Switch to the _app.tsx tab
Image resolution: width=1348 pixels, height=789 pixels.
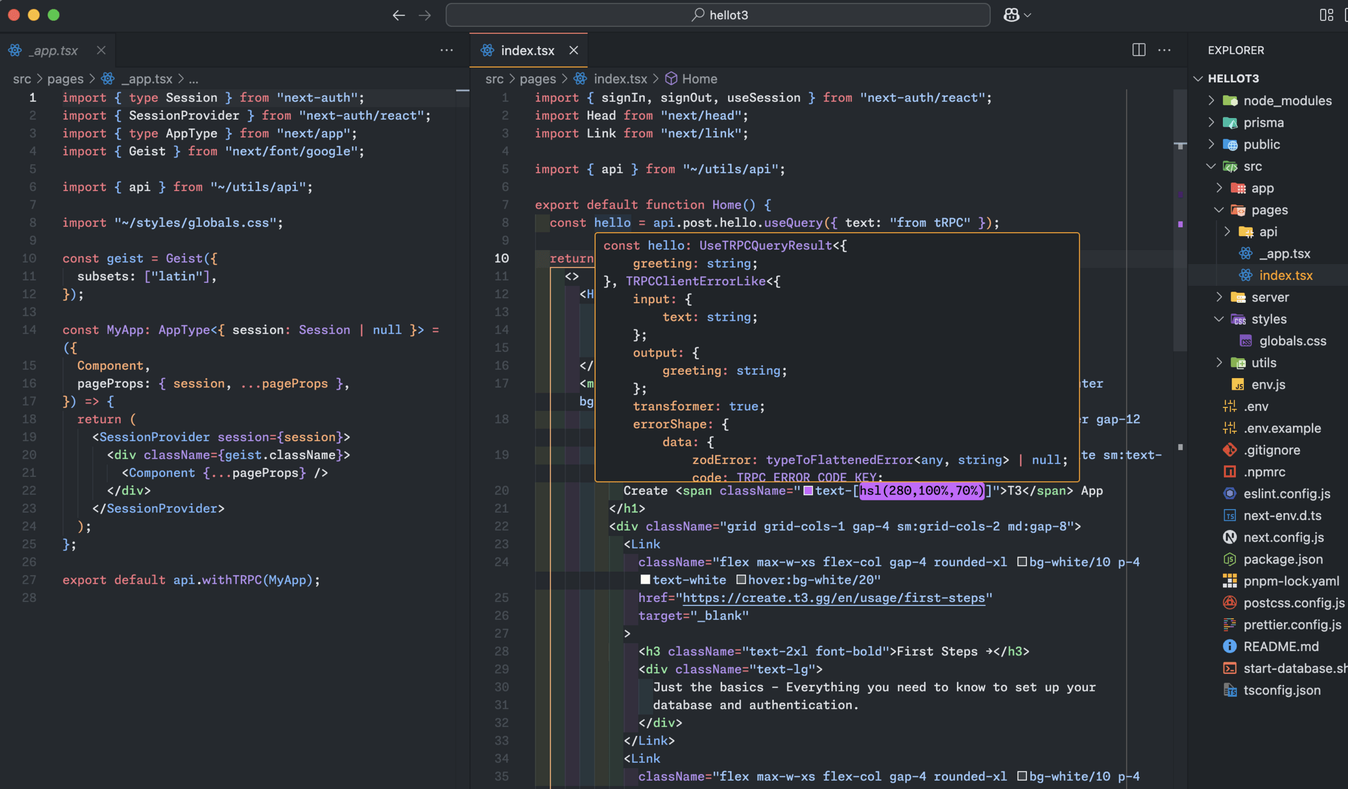tap(53, 50)
